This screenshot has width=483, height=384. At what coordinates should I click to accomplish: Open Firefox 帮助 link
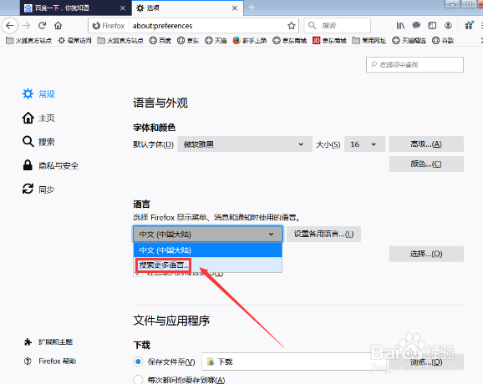coord(50,361)
